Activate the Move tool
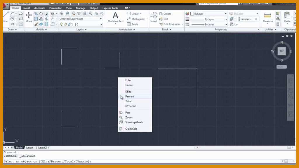Screen dimensions: 299x168 [29, 17]
